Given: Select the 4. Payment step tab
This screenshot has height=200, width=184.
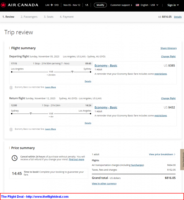Looking at the screenshot, I should pyautogui.click(x=67, y=17).
